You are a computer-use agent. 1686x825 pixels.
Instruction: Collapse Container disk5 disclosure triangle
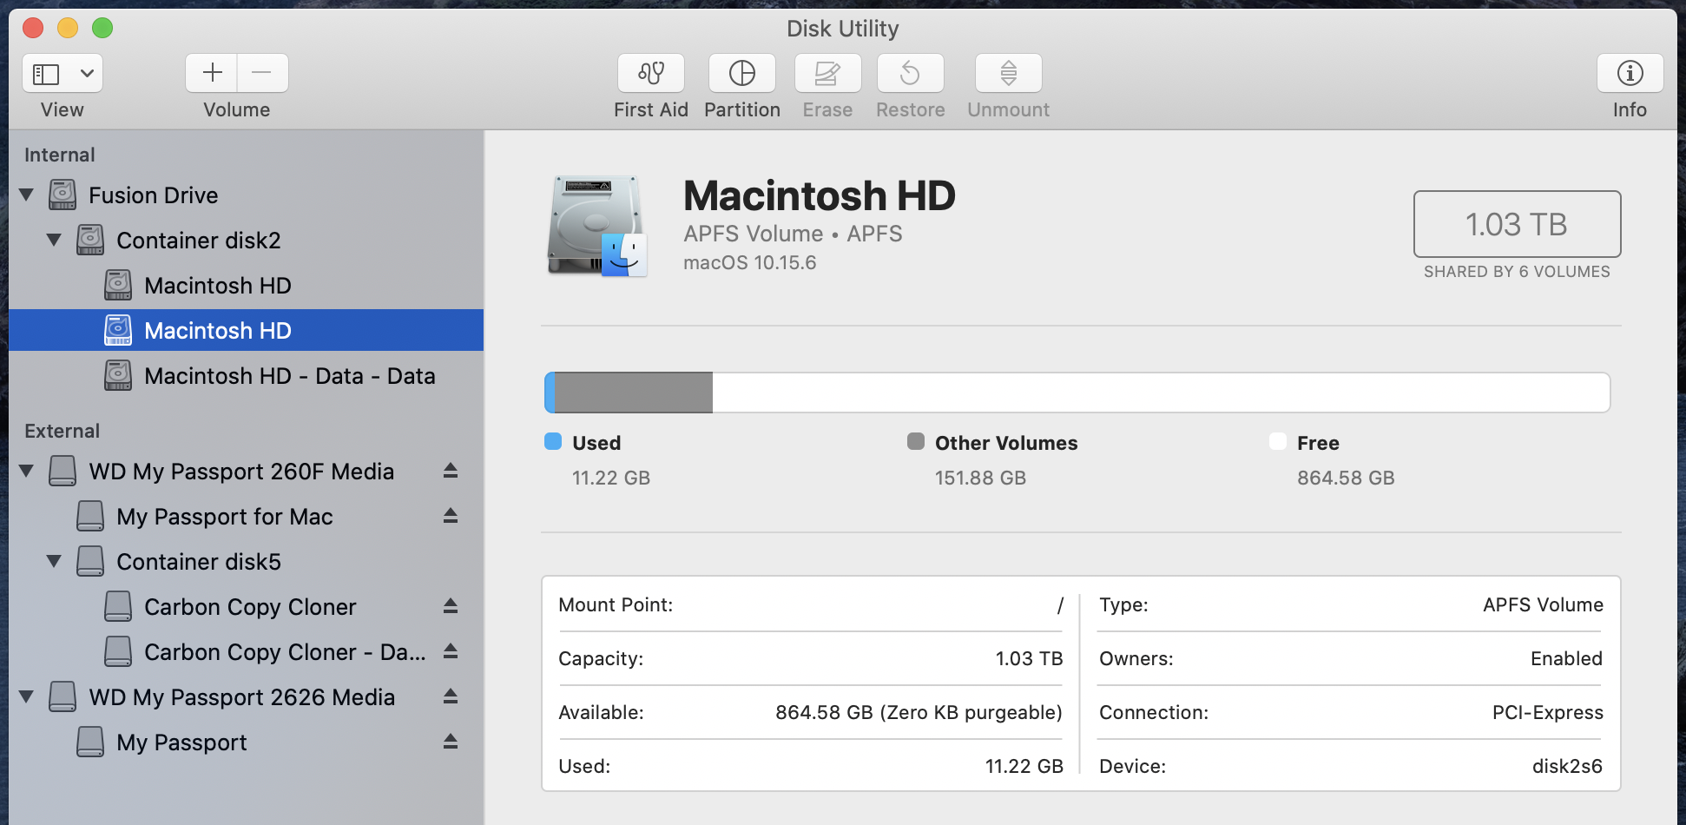pos(55,562)
